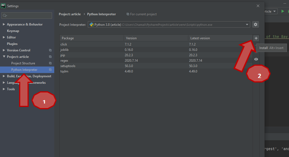Toggle the eye icon for early releases
The height and width of the screenshot is (157, 289).
(256, 59)
